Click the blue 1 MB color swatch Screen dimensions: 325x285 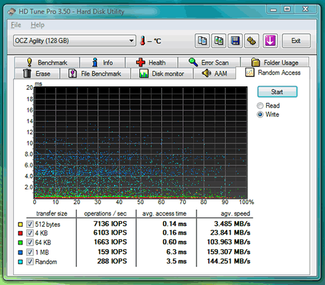[x=20, y=252]
